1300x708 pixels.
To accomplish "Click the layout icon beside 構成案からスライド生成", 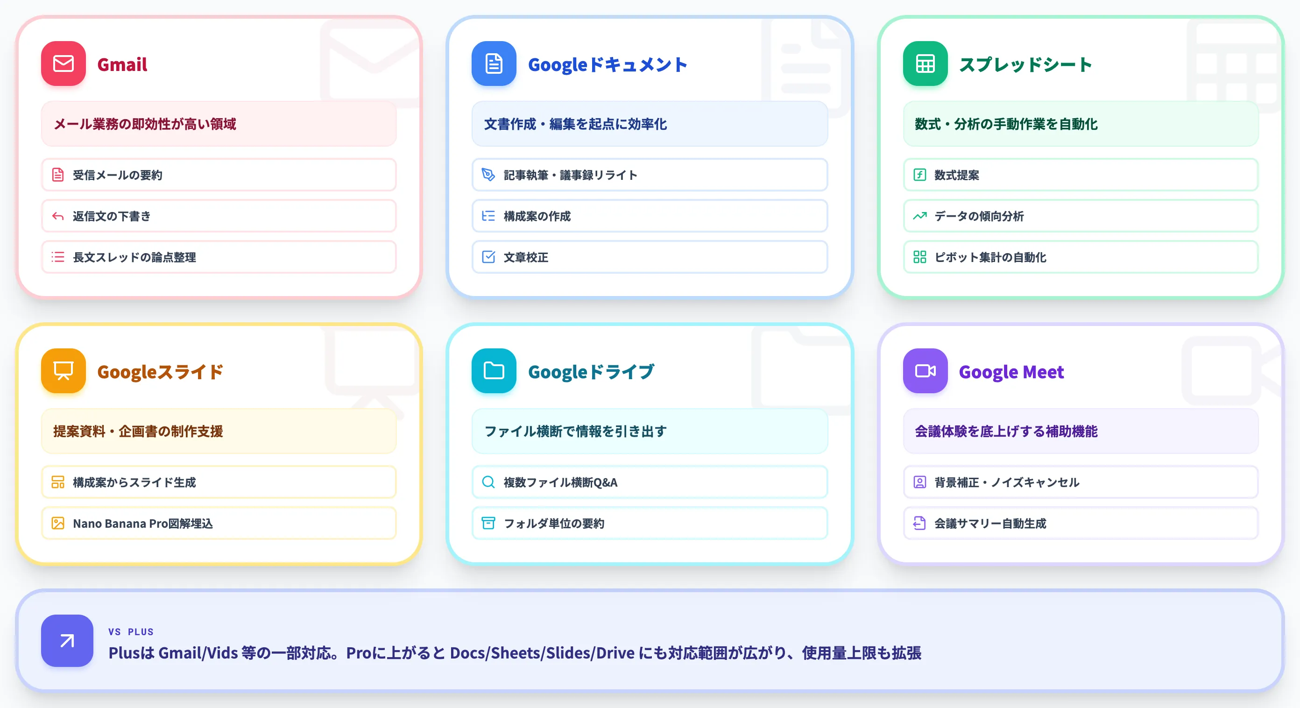I will pyautogui.click(x=58, y=482).
